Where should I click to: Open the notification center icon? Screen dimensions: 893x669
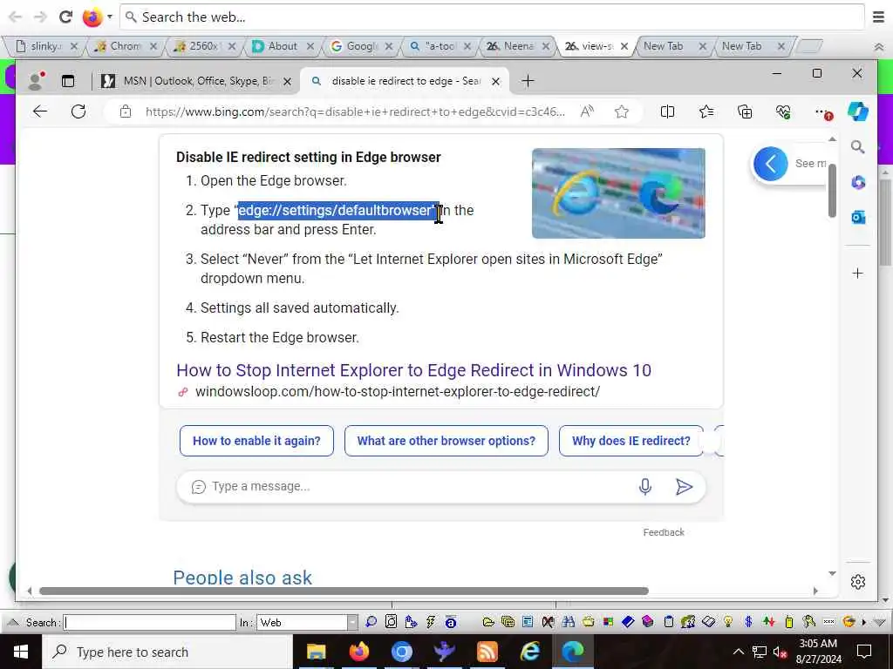[x=864, y=652]
